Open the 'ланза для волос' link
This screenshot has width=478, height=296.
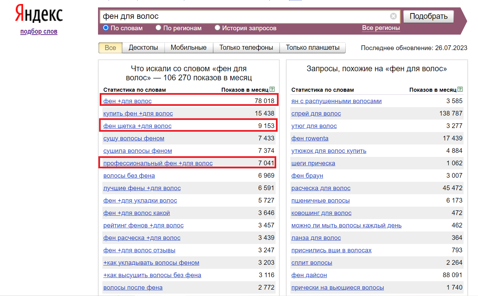pyautogui.click(x=316, y=238)
